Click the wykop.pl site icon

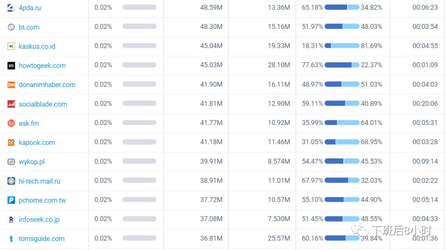tap(11, 162)
